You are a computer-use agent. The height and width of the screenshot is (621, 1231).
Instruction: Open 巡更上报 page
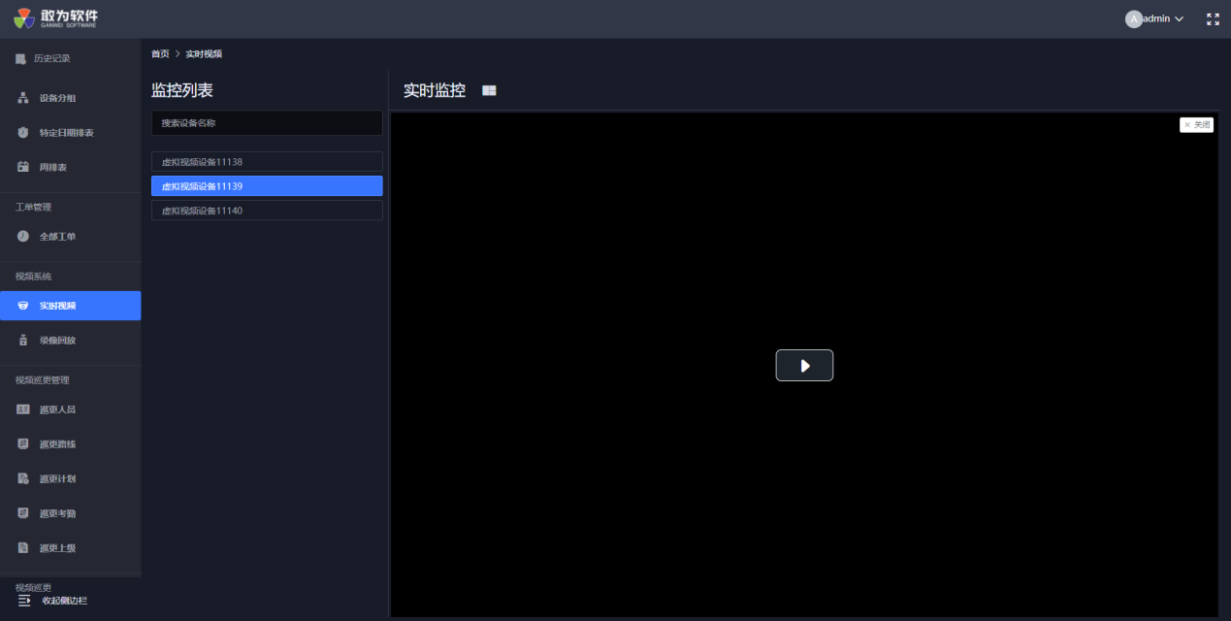point(70,548)
